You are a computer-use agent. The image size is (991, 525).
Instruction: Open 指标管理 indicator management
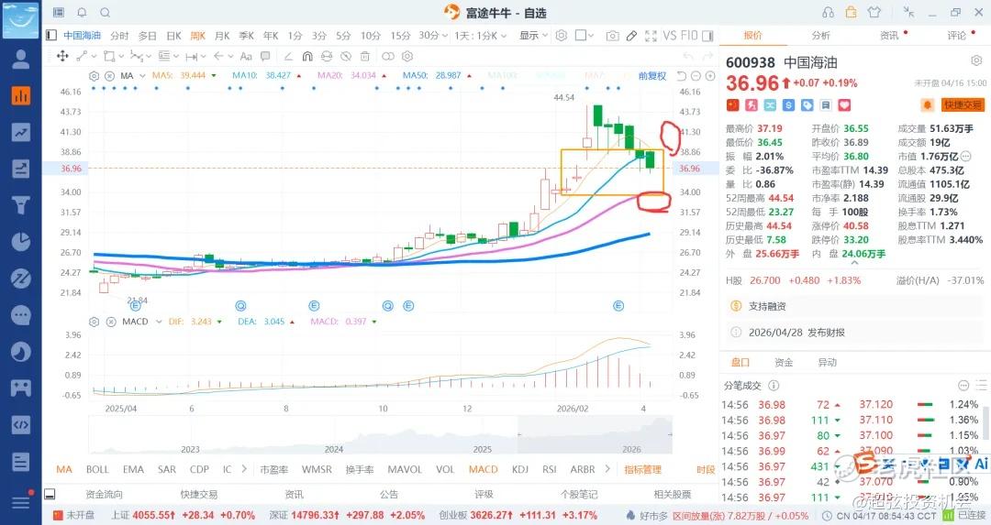pyautogui.click(x=642, y=469)
